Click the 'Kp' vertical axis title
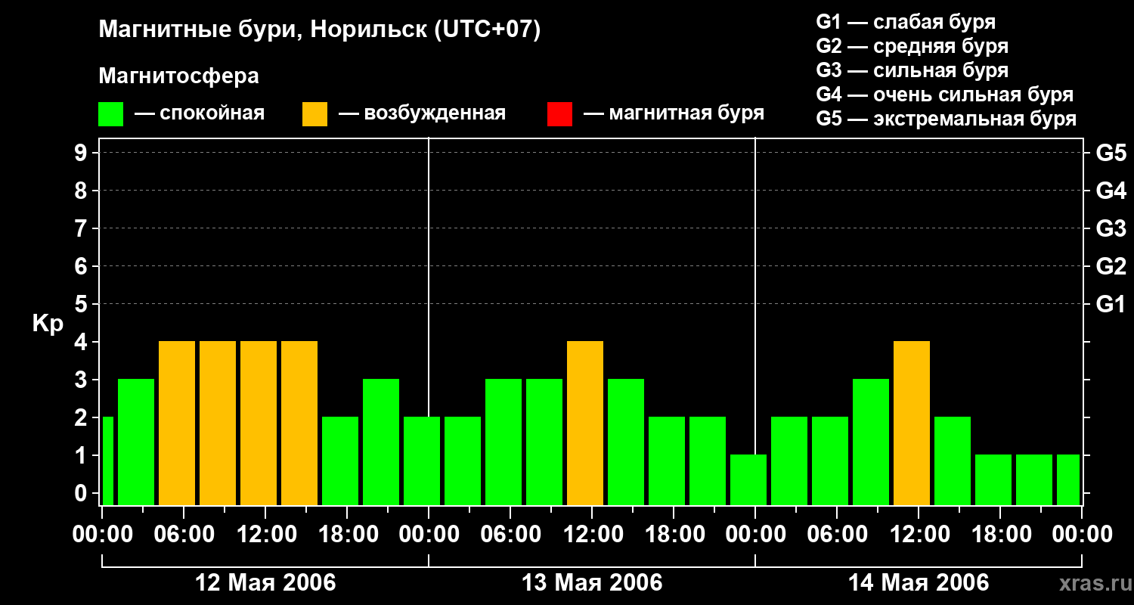The width and height of the screenshot is (1134, 605). coord(48,324)
